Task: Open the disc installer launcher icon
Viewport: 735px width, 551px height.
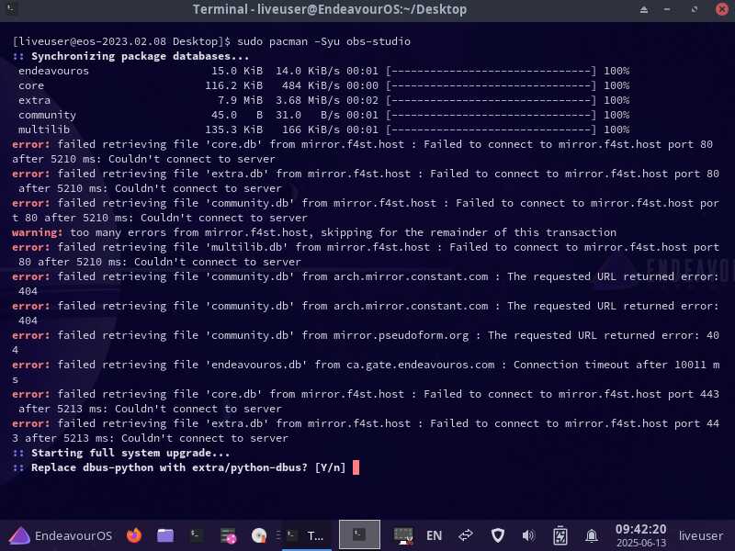Action: click(x=259, y=535)
